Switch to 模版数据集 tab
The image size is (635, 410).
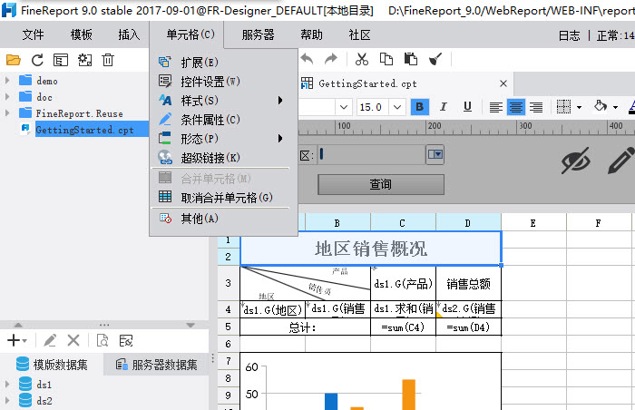(52, 365)
